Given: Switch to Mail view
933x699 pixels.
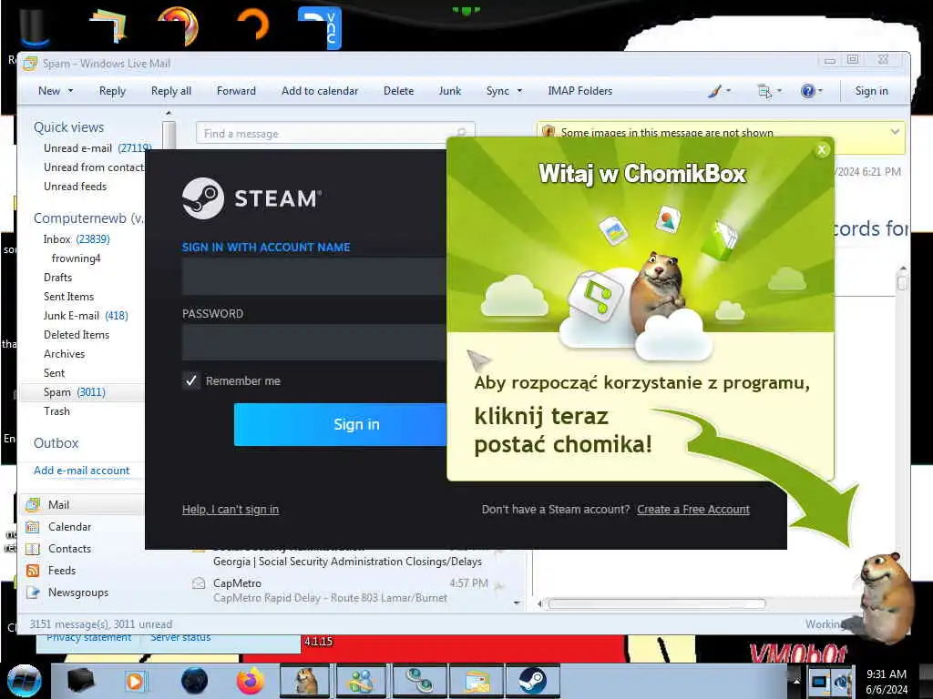Looking at the screenshot, I should coord(58,504).
